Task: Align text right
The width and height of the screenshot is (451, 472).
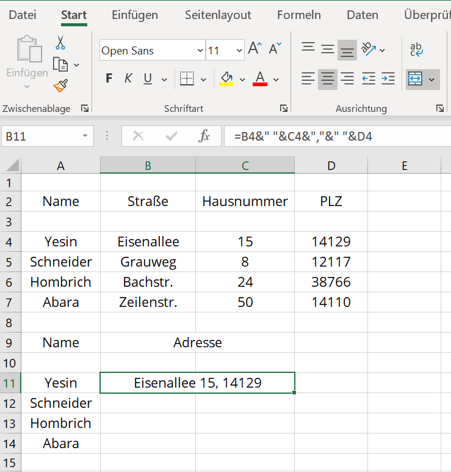Action: (347, 79)
